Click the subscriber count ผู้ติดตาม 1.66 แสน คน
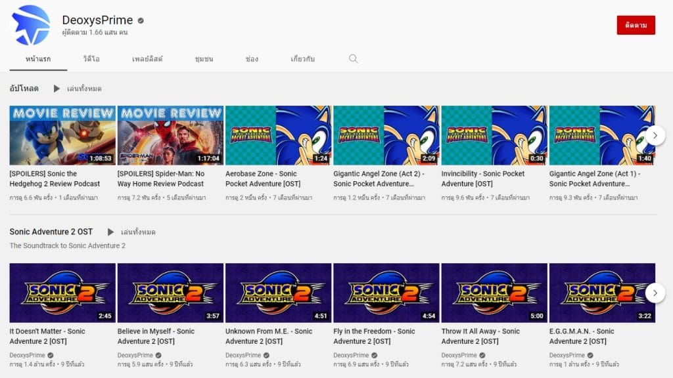Screen dimensions: 673x378 95,33
